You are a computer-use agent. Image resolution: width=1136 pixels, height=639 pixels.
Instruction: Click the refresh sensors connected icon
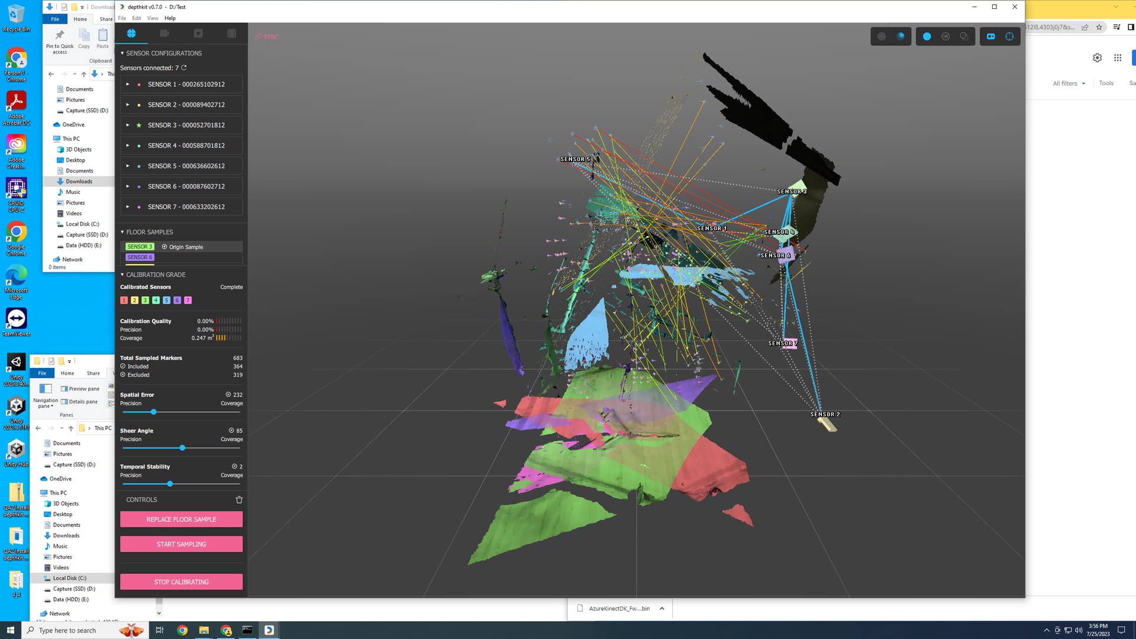(184, 68)
